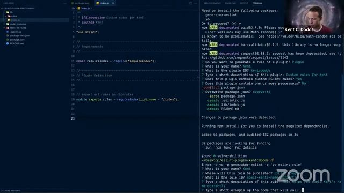Image resolution: width=344 pixels, height=193 pixels.
Task: Click index.js in the breadcrumb bar
Action: [85, 9]
